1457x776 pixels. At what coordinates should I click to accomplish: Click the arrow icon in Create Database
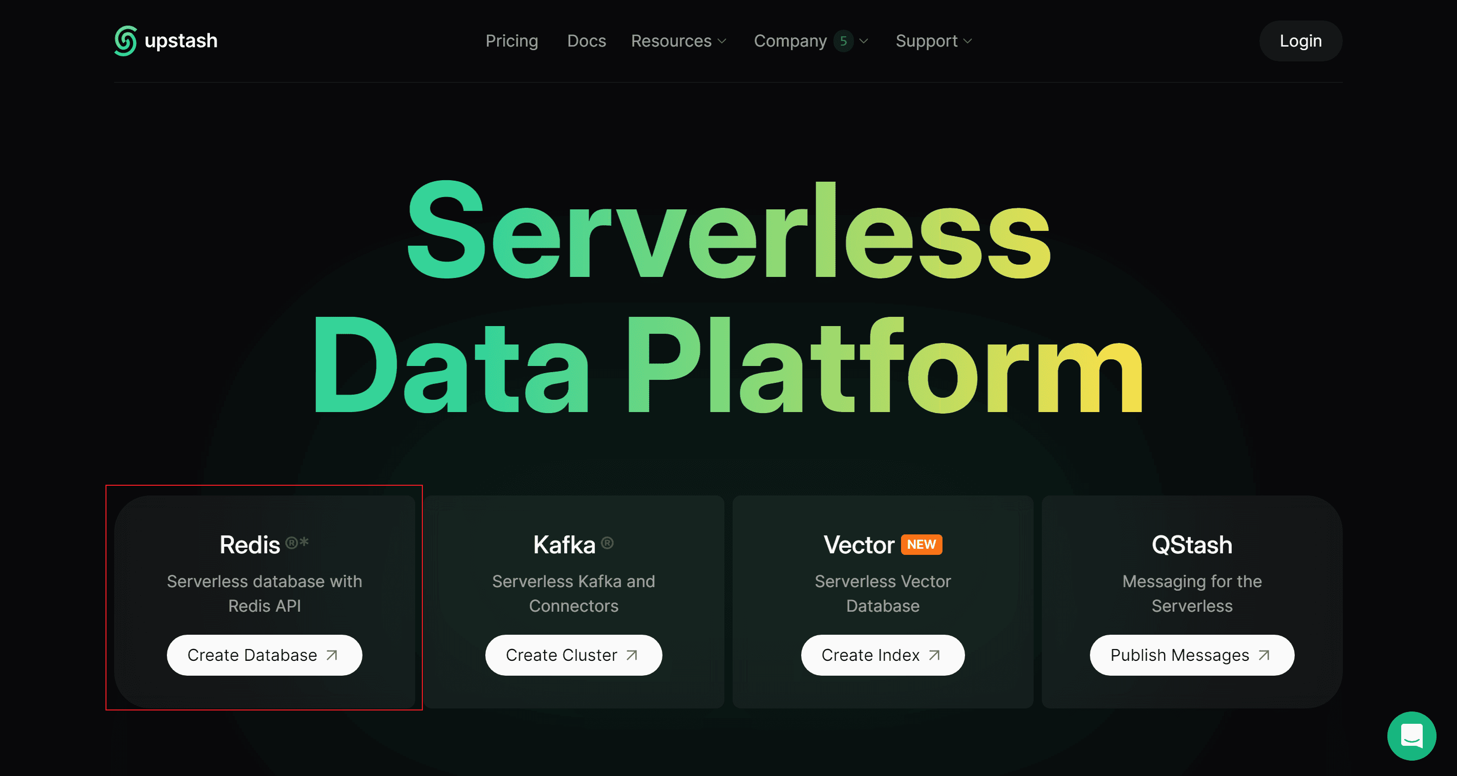tap(332, 655)
